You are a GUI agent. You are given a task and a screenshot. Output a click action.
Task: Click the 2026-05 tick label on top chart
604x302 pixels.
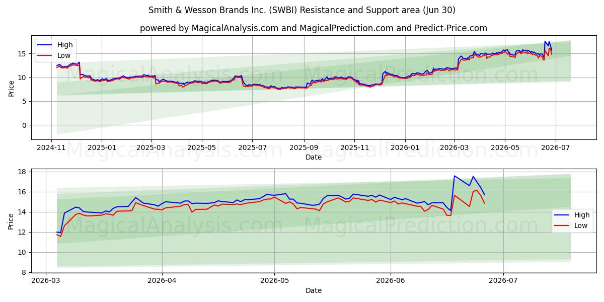point(505,147)
